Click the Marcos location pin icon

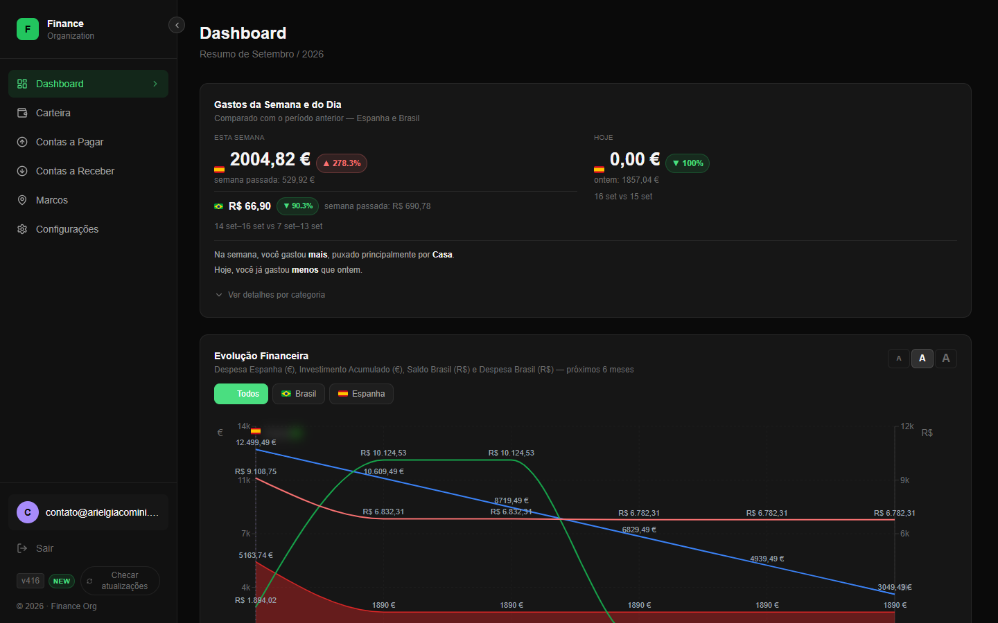pyautogui.click(x=22, y=200)
